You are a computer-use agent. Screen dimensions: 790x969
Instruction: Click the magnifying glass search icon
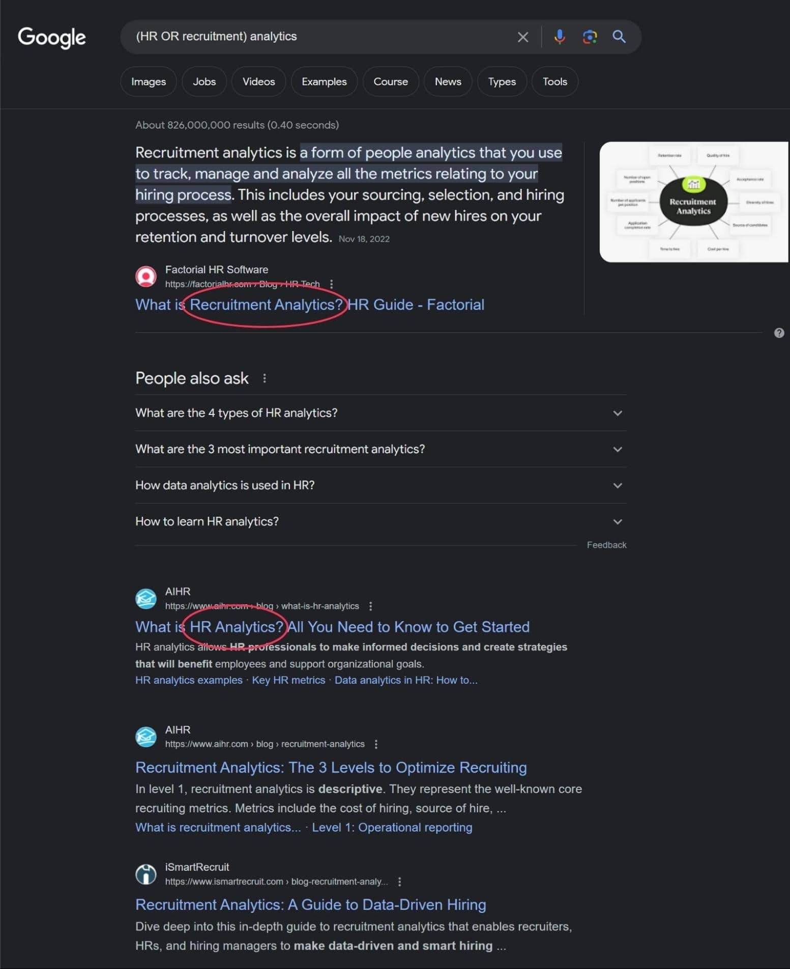(619, 37)
